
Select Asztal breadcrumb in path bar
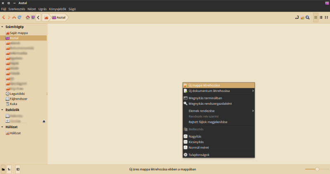[59, 17]
